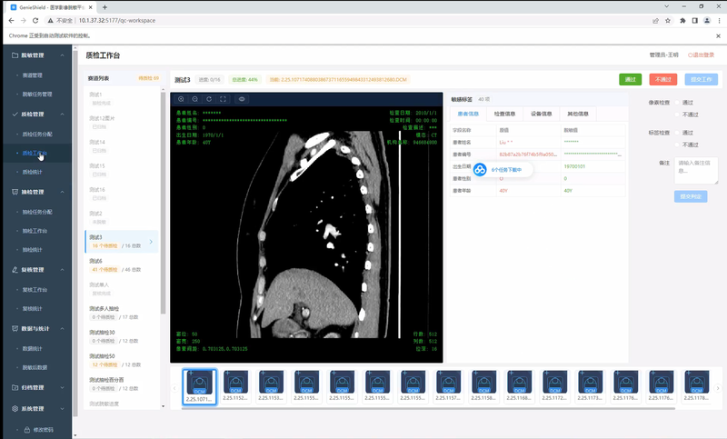Open the browser side panel icon
The height and width of the screenshot is (439, 727).
point(694,20)
